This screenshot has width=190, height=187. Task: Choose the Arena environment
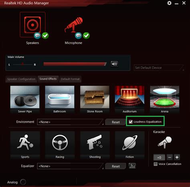coord(165,99)
